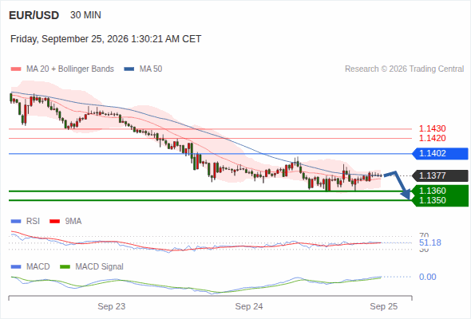Click the RSI blue legend swatch
Image resolution: width=471 pixels, height=319 pixels.
(16, 222)
